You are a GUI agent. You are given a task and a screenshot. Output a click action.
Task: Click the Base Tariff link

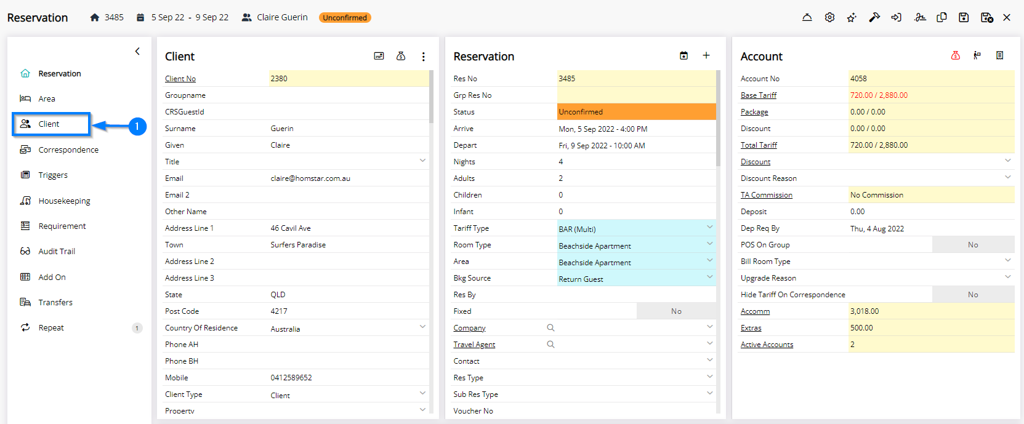[758, 95]
